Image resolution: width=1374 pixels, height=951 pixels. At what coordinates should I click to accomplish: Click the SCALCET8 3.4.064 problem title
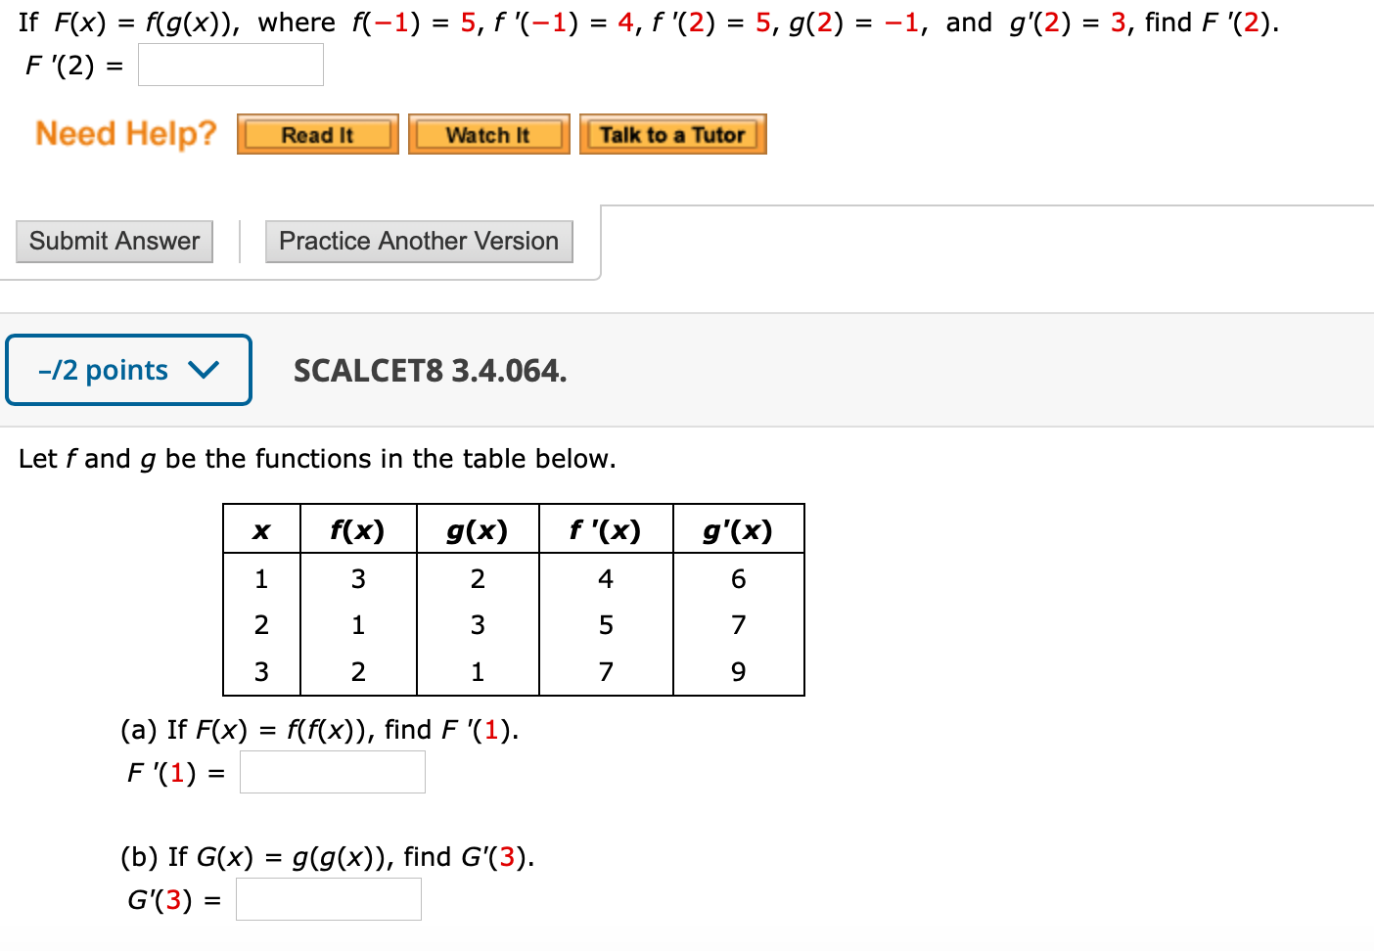[430, 371]
